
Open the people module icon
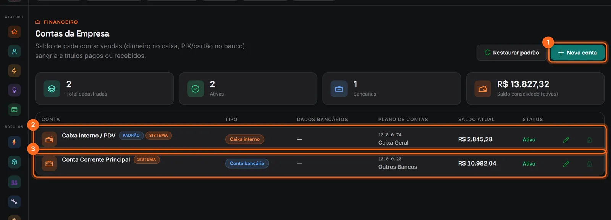14,182
